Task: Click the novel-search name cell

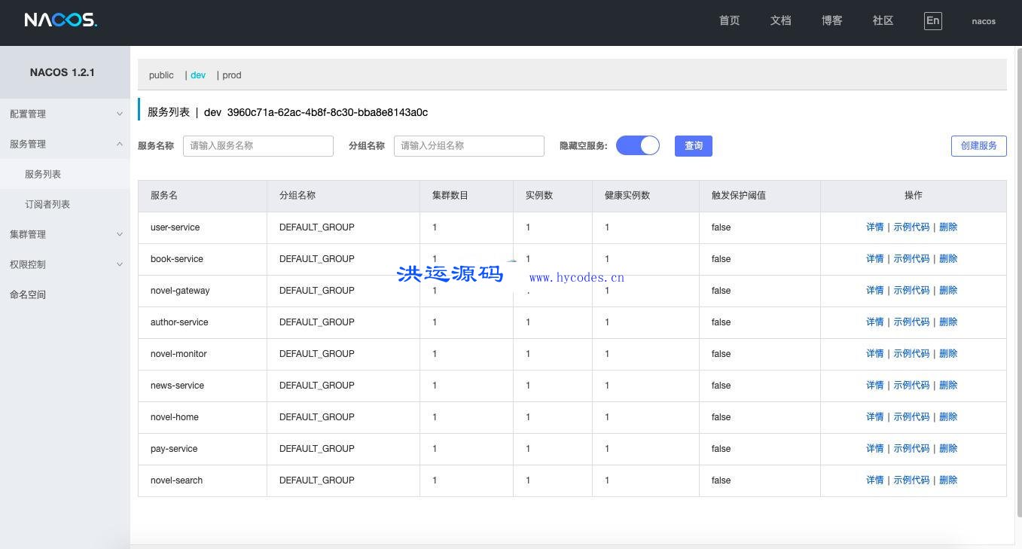Action: [203, 480]
